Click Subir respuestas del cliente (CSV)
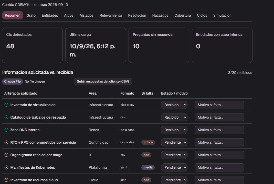Image resolution: width=274 pixels, height=184 pixels. click(103, 82)
